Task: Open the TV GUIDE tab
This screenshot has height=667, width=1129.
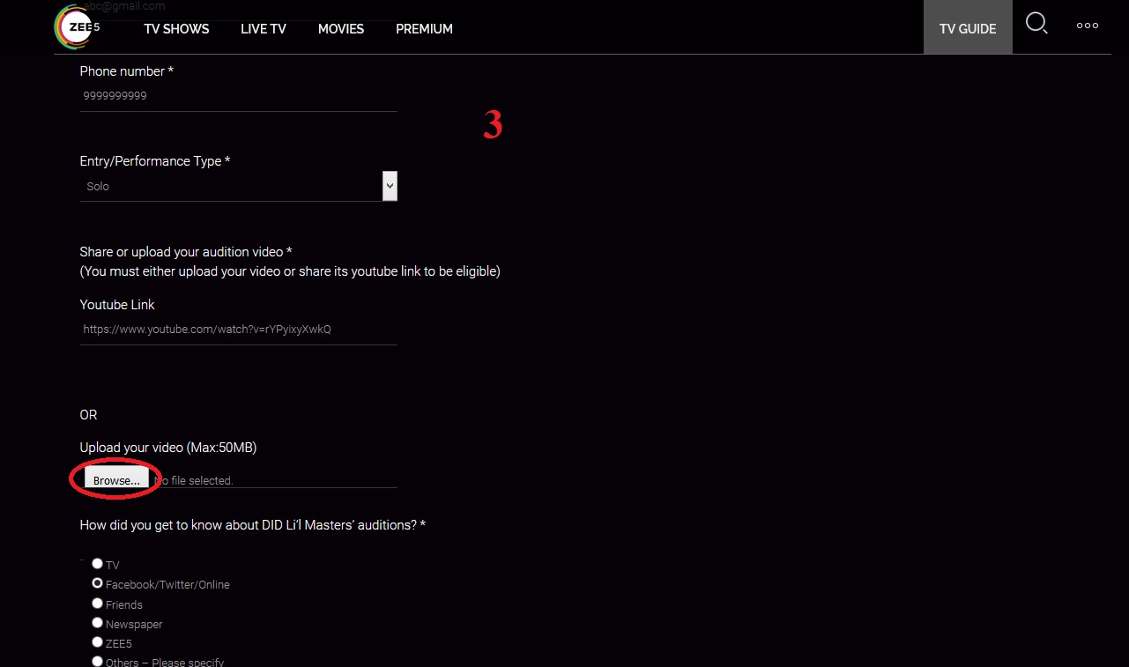Action: pyautogui.click(x=967, y=29)
